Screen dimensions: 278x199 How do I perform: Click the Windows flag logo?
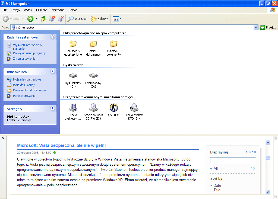273,10
